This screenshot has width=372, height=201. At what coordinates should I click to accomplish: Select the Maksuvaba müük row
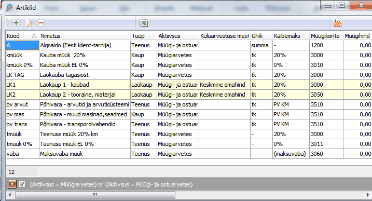pyautogui.click(x=189, y=154)
